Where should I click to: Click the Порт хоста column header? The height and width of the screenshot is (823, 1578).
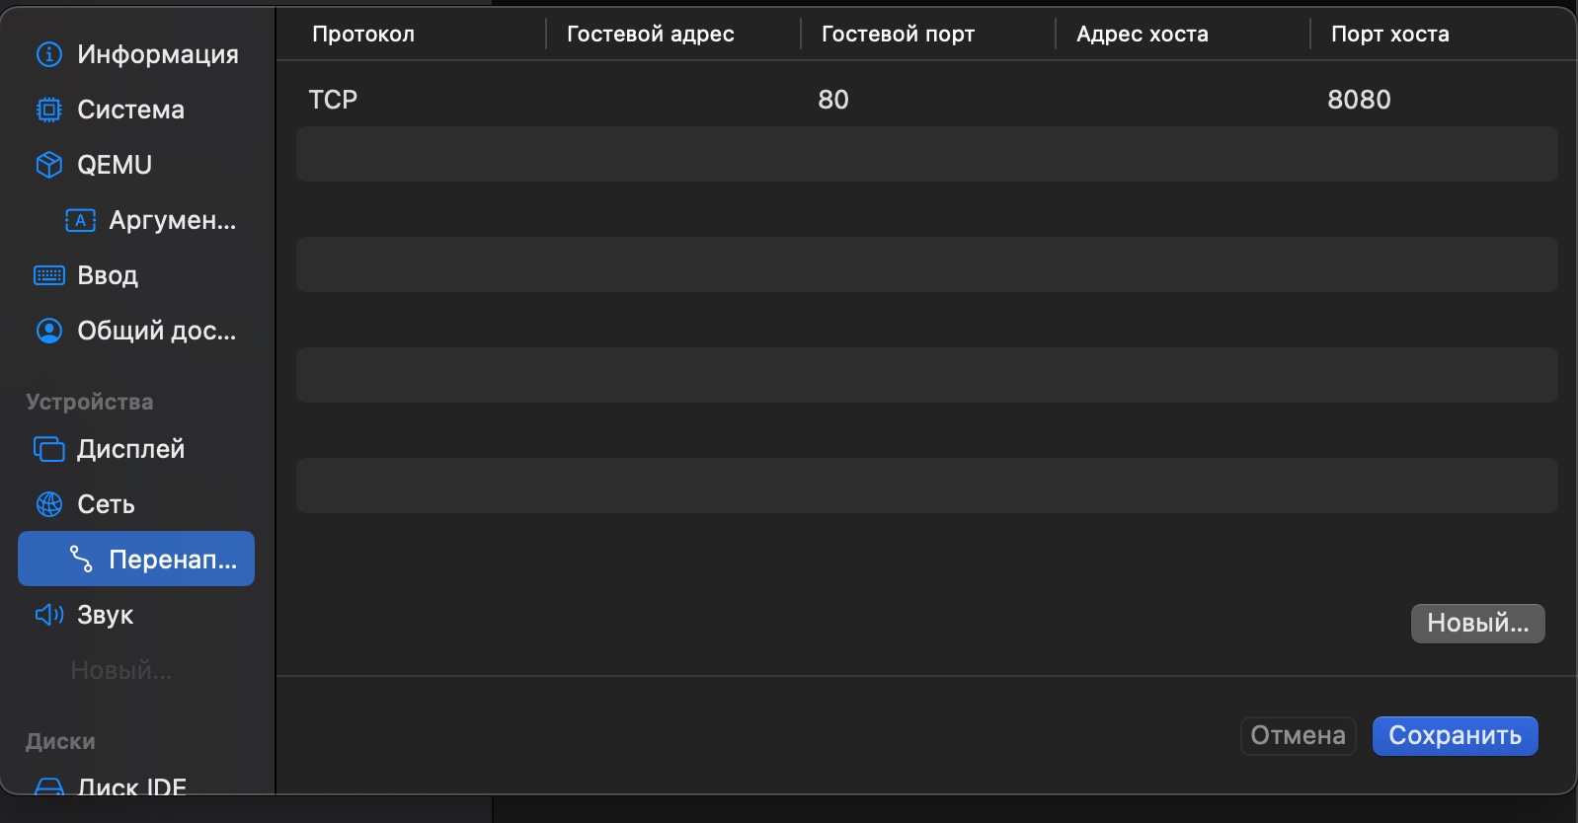click(x=1389, y=34)
